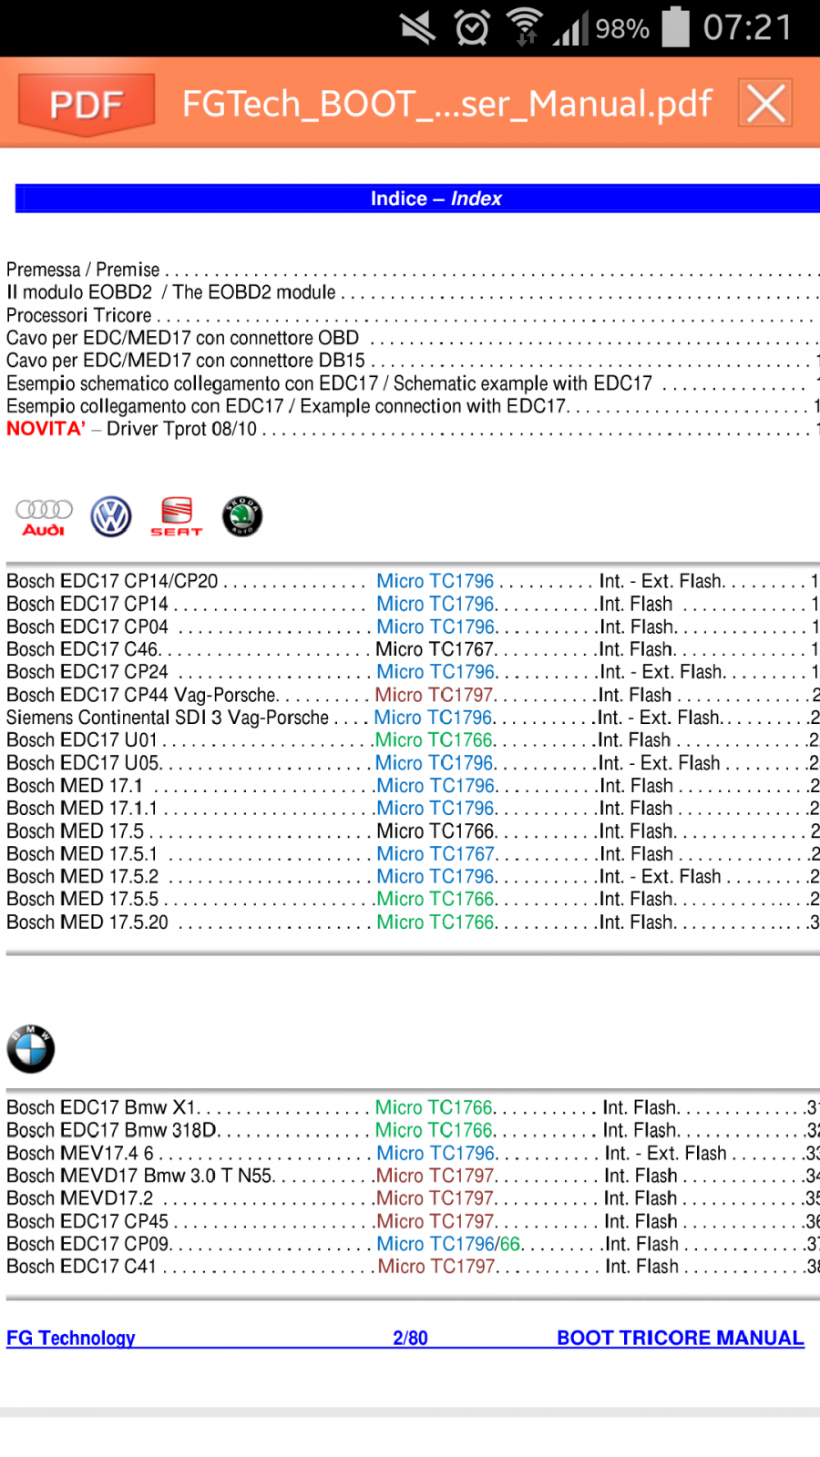Select Bosch EDC17 C46 row
820x1457 pixels.
[413, 649]
